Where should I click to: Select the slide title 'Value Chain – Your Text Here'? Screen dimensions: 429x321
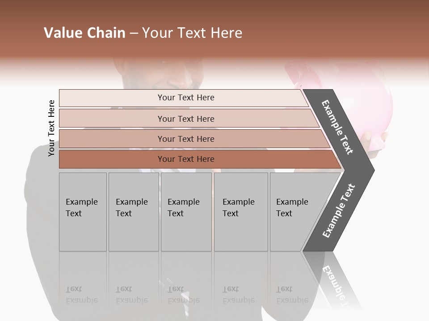[143, 33]
